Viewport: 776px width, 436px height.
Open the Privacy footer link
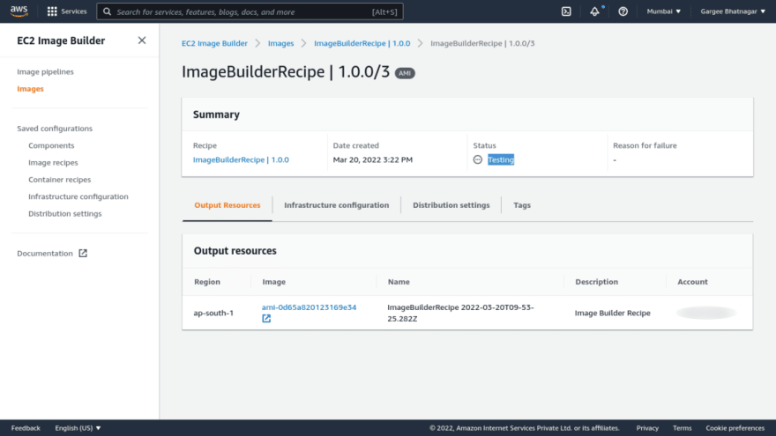tap(647, 428)
